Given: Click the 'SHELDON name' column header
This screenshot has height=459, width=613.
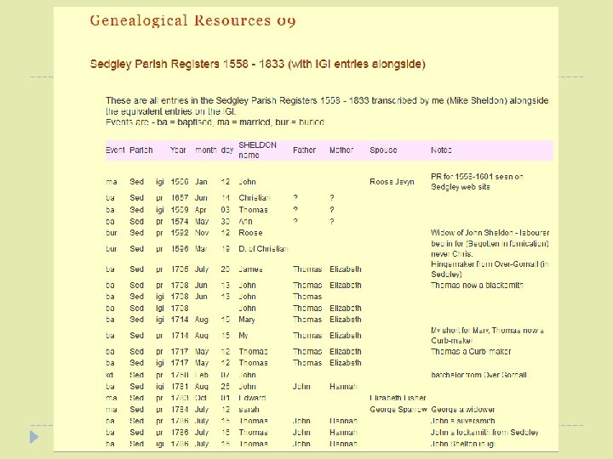Looking at the screenshot, I should 257,150.
